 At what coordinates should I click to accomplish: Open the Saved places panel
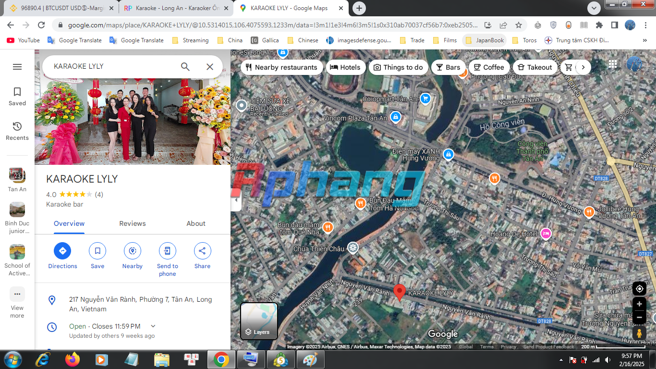[x=17, y=96]
